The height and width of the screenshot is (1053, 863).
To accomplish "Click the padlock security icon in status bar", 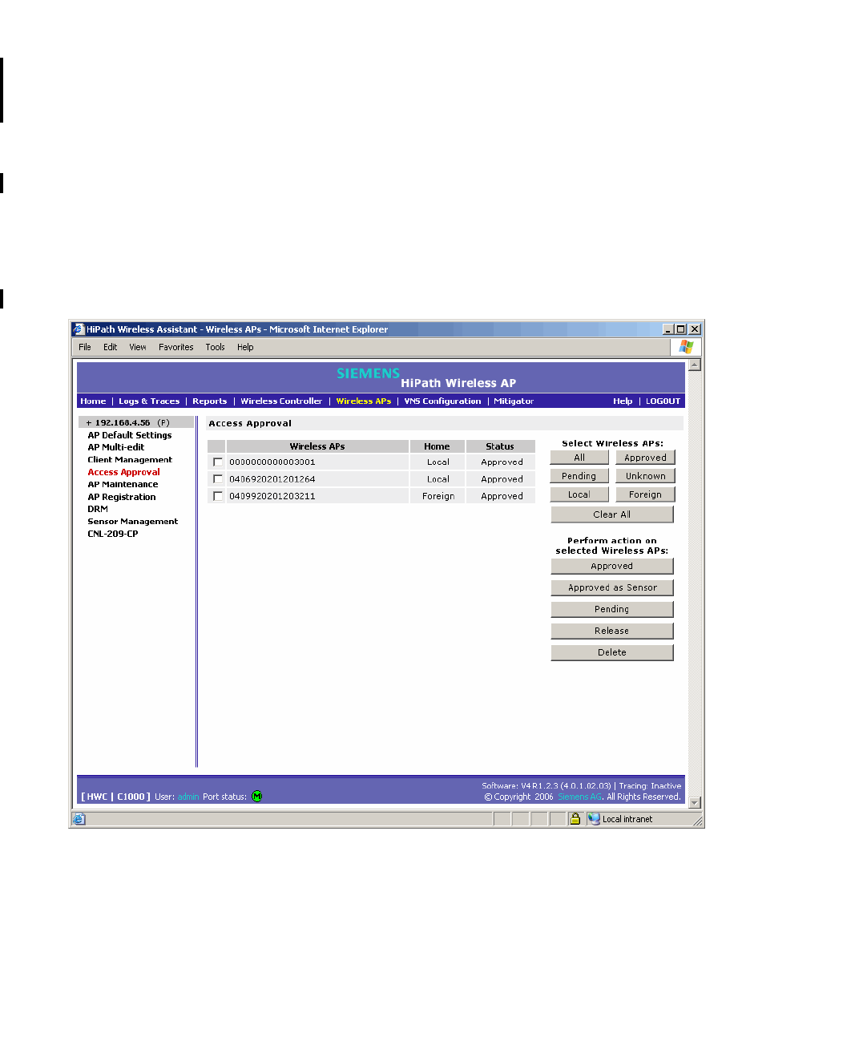I will pos(575,819).
